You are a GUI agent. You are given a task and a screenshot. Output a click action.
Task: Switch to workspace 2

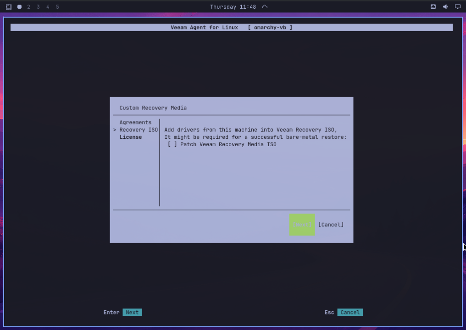point(28,7)
